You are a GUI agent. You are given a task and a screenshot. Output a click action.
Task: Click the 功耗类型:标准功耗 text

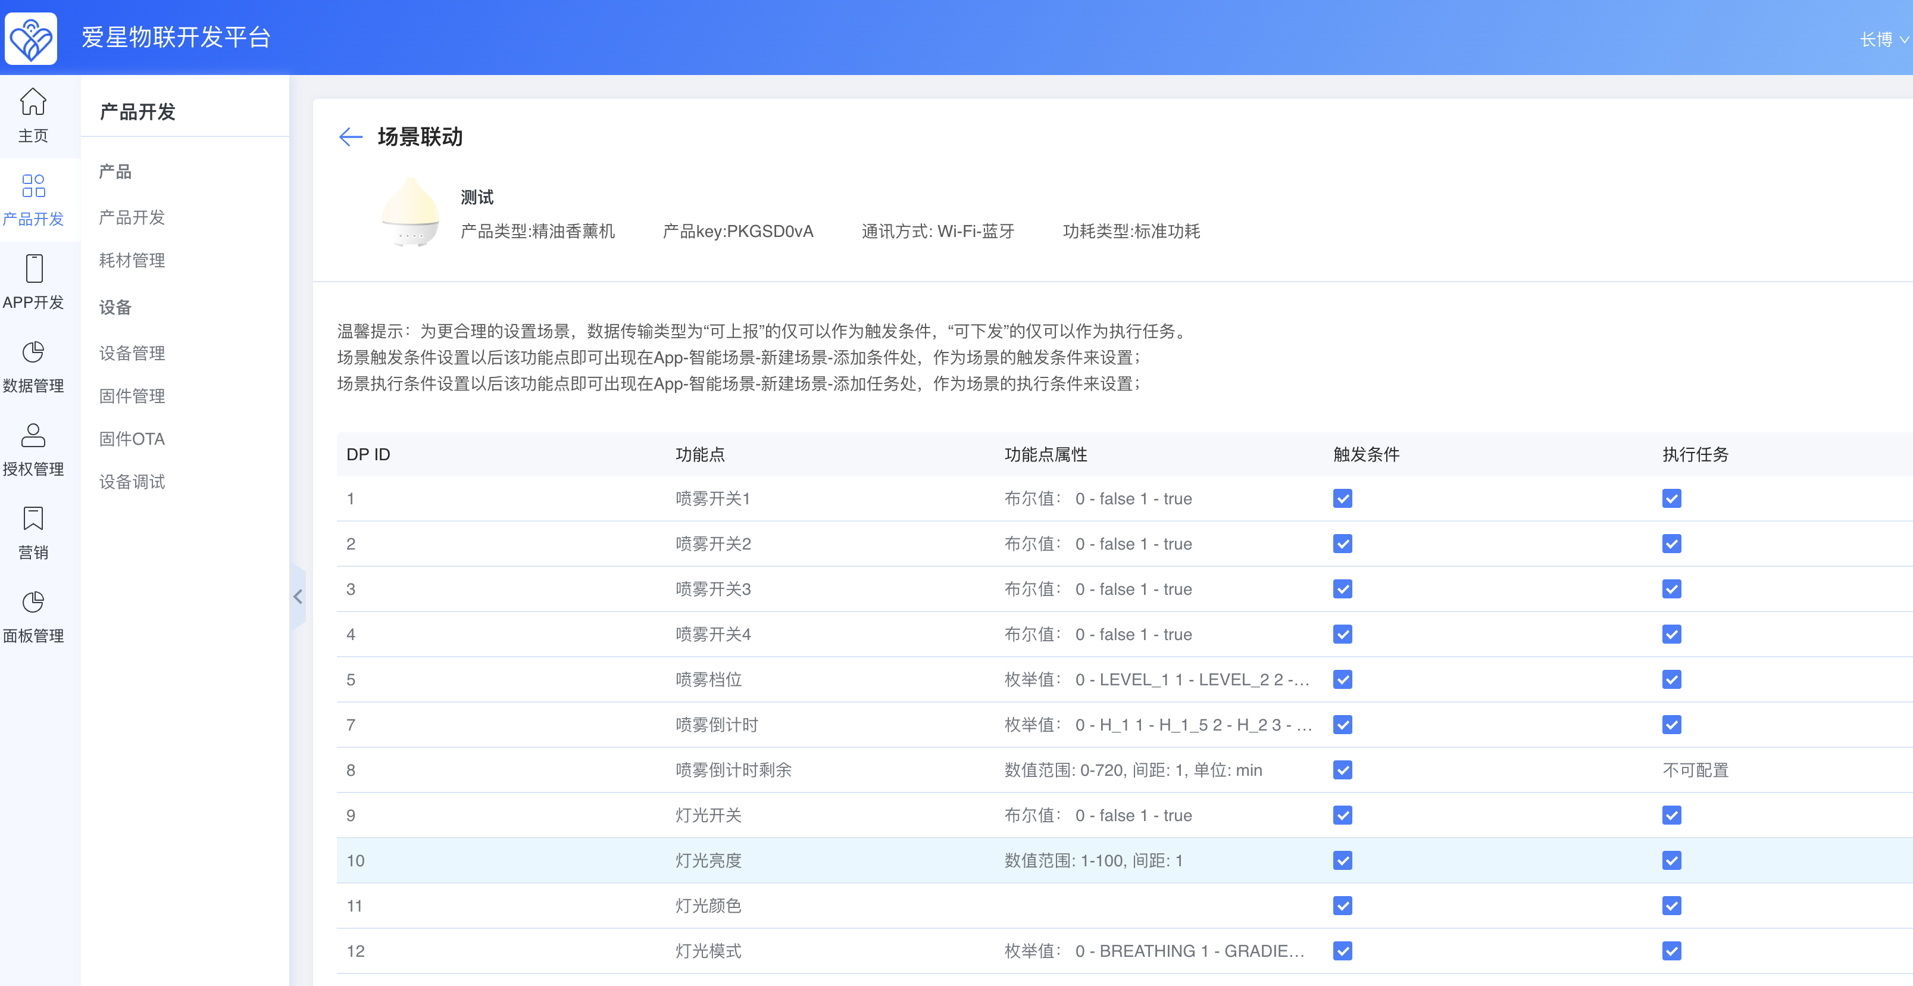pos(1131,232)
